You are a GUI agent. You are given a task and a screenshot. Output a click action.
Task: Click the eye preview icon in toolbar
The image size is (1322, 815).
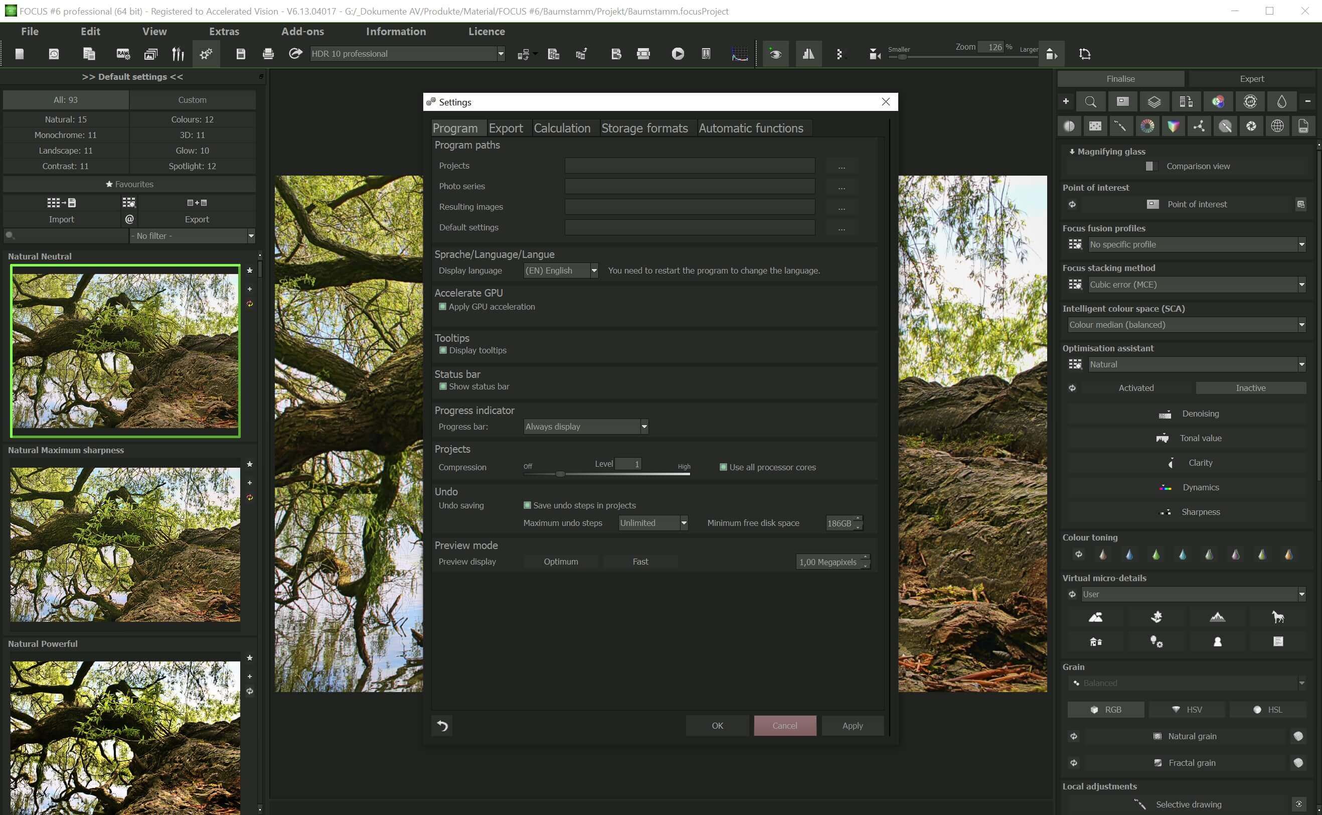click(x=775, y=54)
